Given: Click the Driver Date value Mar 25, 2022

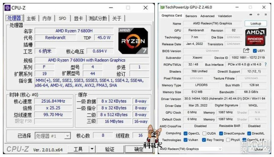Looking at the screenshot, I should tap(198, 105).
